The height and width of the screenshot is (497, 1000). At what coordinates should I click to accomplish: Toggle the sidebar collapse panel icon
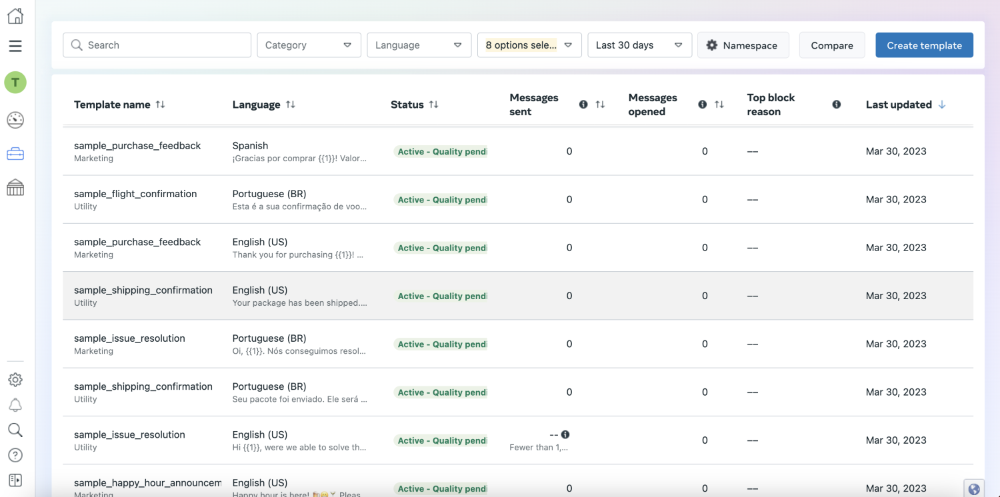(15, 480)
